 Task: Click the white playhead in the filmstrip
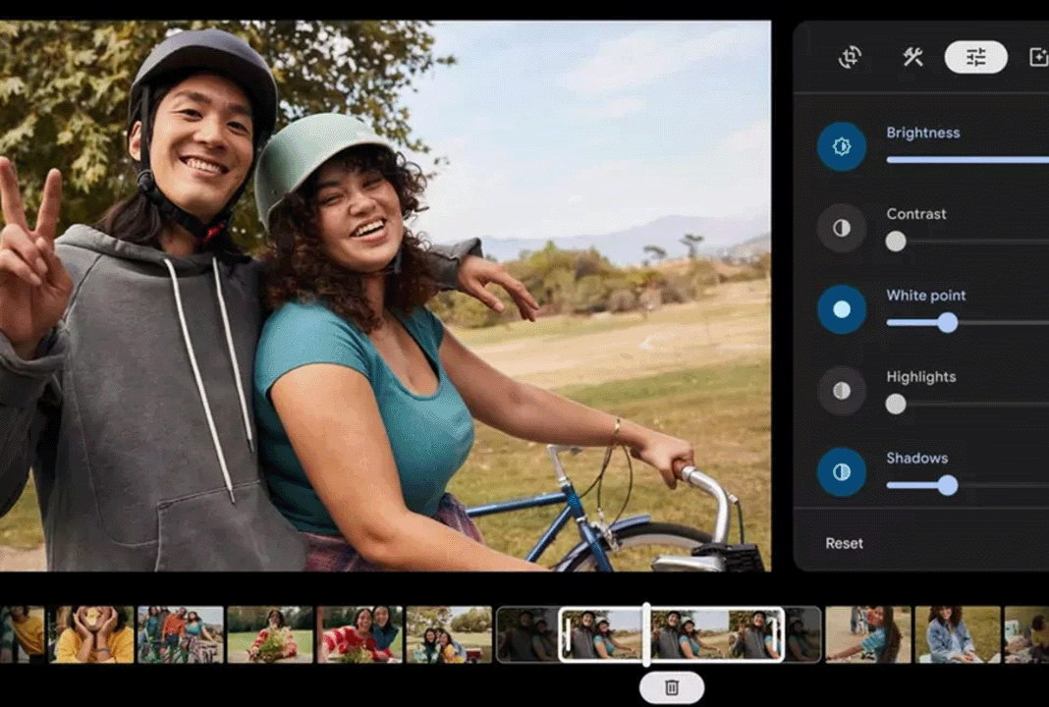646,634
